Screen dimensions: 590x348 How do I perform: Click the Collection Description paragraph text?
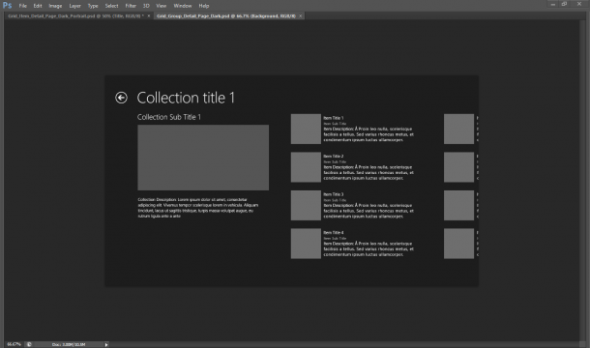pos(198,208)
